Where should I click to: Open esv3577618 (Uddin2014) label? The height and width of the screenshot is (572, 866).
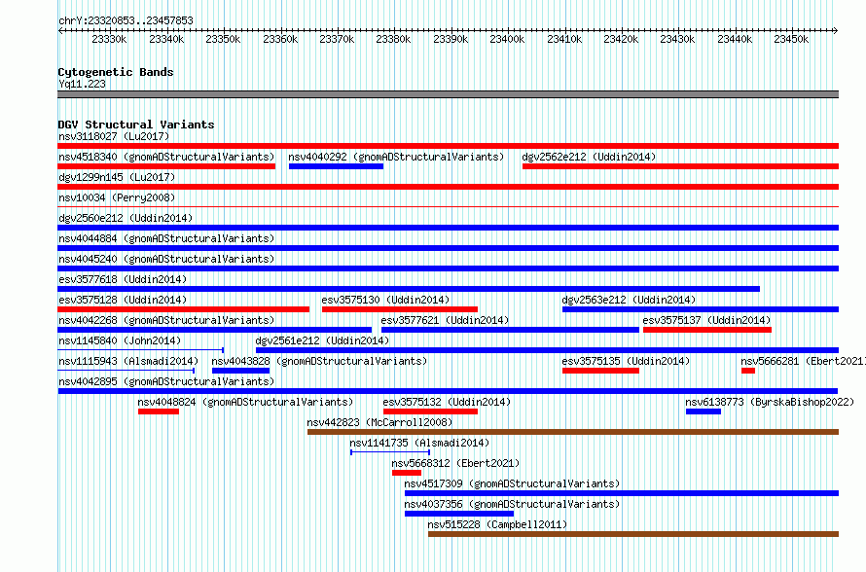tap(123, 279)
